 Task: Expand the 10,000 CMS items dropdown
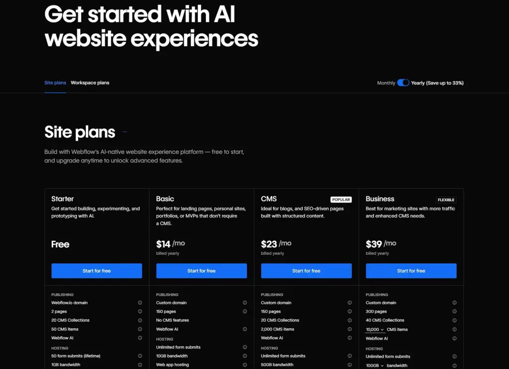(376, 329)
